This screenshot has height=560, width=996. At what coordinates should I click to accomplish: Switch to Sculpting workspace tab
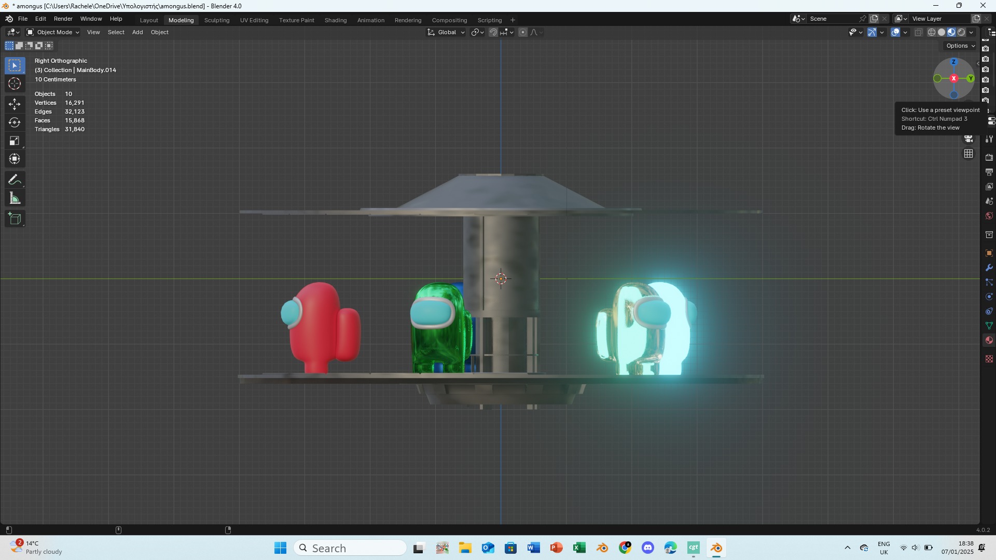point(217,20)
